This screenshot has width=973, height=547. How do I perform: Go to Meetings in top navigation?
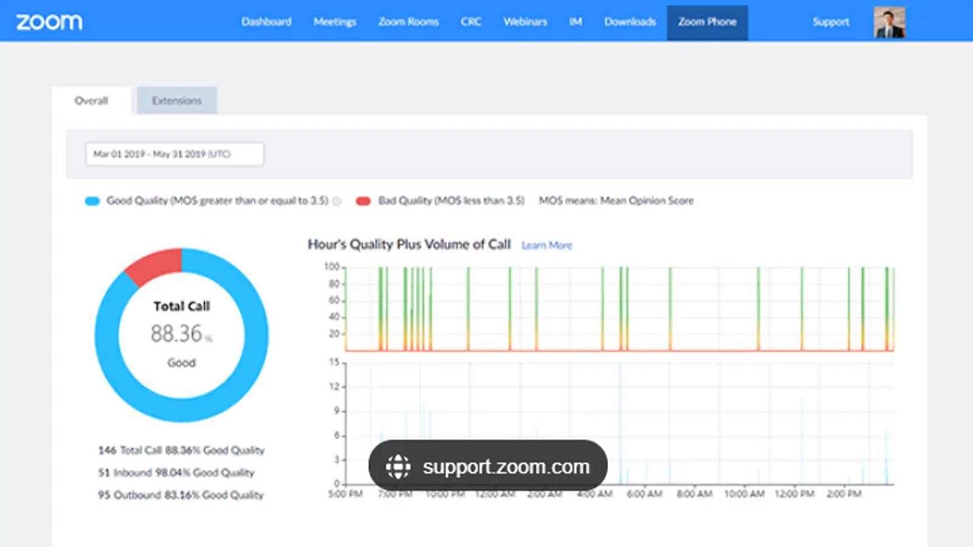click(335, 22)
